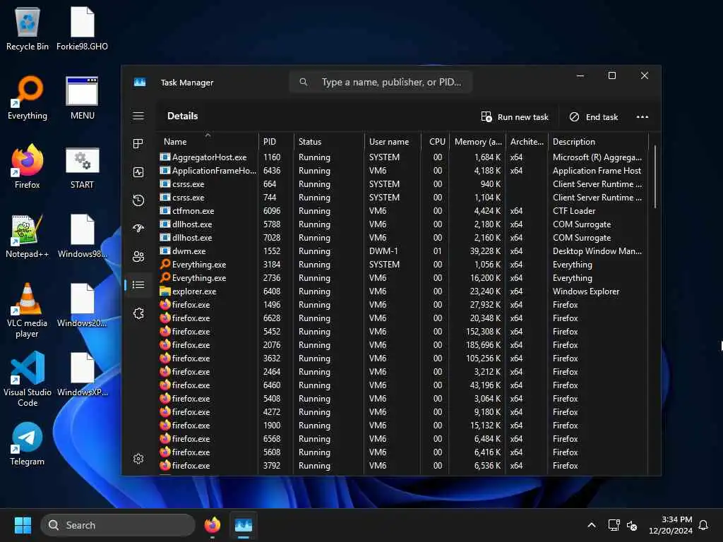This screenshot has height=542, width=723.
Task: Select firefox.exe with PID 1496
Action: pos(403,305)
